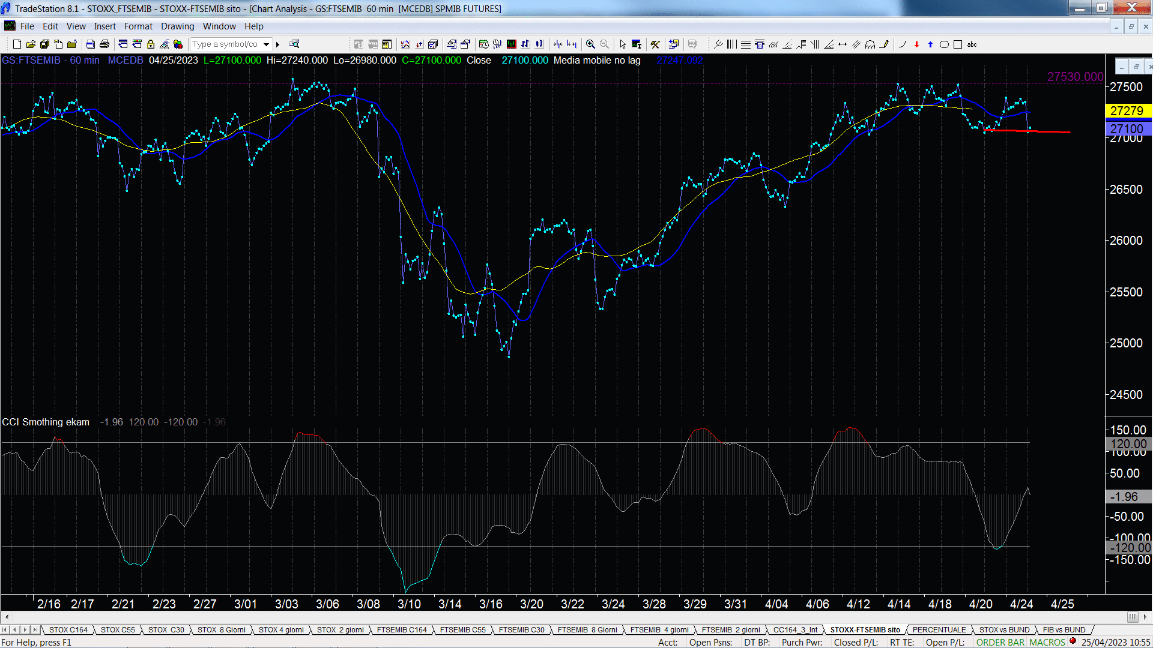Open the Insert menu

point(104,26)
